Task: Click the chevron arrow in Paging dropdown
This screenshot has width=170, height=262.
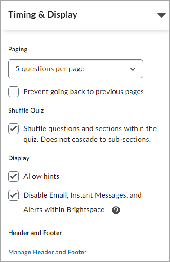Action: coord(133,69)
